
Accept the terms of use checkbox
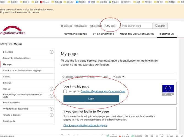click(x=65, y=91)
